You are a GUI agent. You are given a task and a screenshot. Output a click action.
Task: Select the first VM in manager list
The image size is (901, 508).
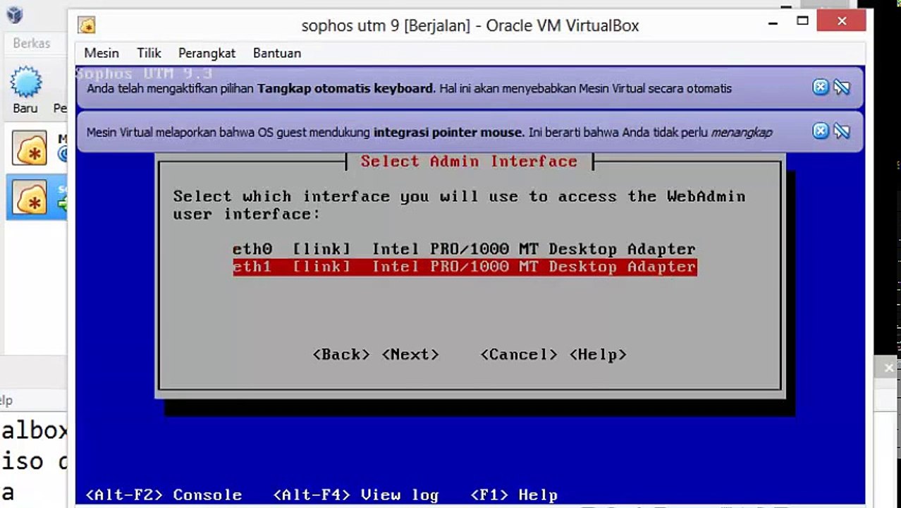(x=37, y=147)
